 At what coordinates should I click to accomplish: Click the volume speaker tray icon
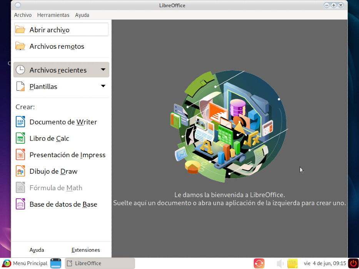280,264
